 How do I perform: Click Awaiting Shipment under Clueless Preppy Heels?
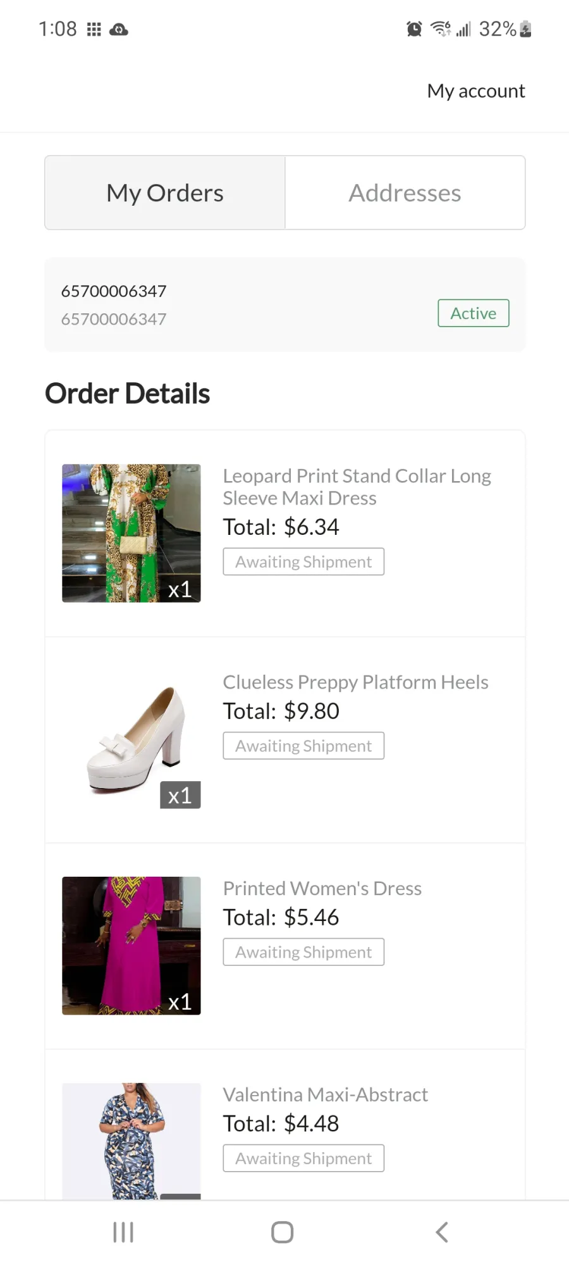pyautogui.click(x=303, y=746)
